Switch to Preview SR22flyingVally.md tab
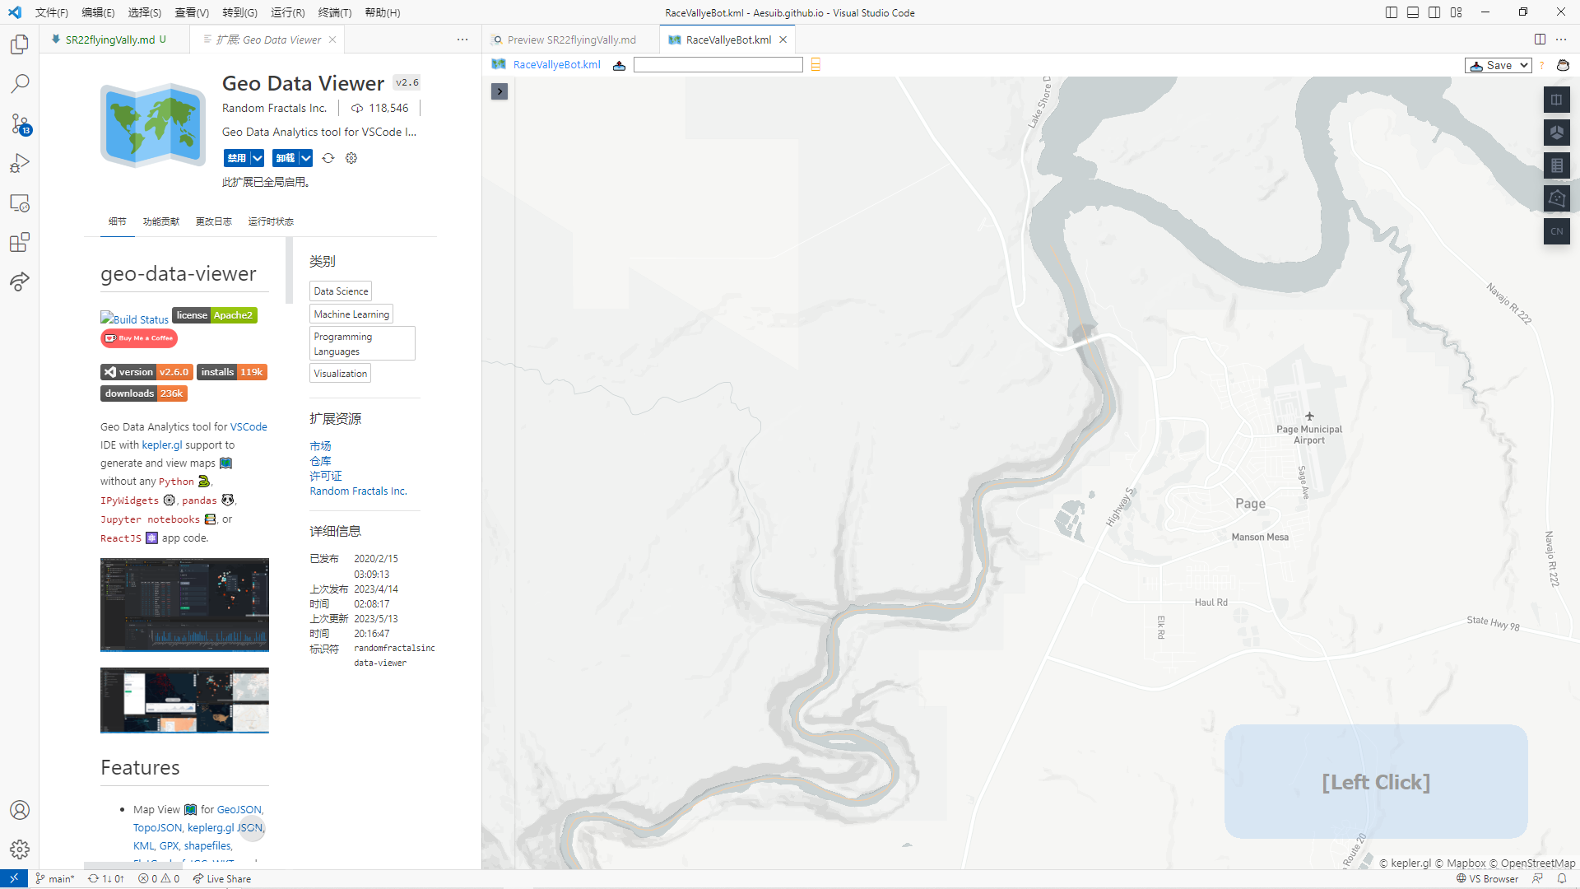 click(571, 40)
